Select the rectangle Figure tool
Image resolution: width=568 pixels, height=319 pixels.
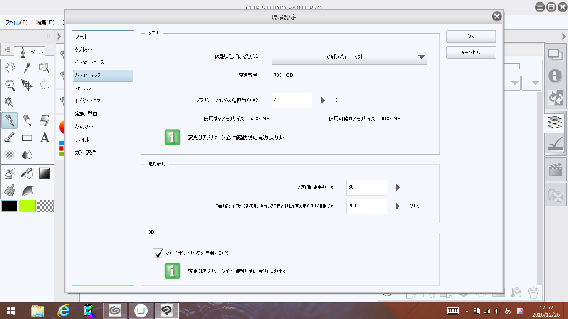tap(27, 138)
